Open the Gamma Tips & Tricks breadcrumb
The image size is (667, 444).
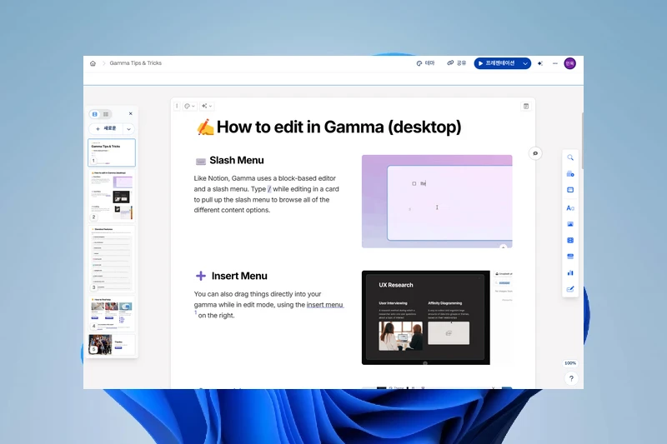point(135,62)
